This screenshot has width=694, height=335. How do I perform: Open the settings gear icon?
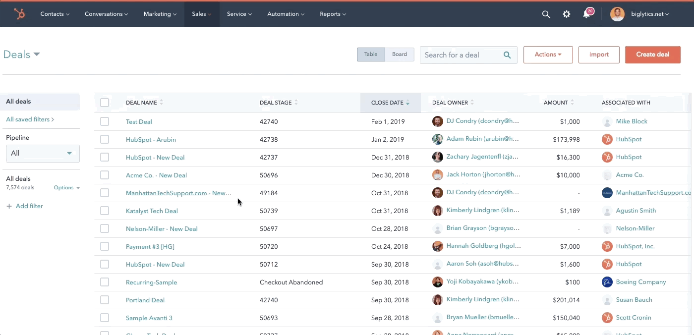pyautogui.click(x=567, y=14)
